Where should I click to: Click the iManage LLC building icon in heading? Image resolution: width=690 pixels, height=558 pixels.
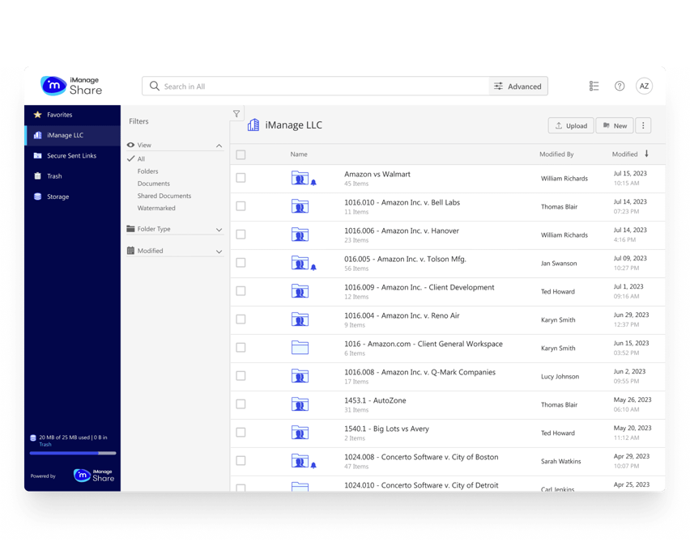(x=253, y=125)
